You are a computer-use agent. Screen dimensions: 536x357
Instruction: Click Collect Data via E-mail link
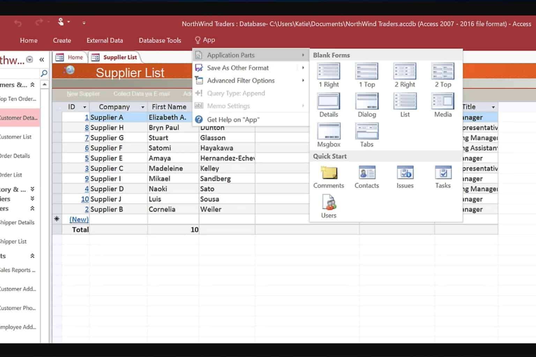(142, 94)
